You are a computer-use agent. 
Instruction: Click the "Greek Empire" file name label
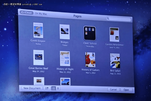pyautogui.click(x=38, y=41)
